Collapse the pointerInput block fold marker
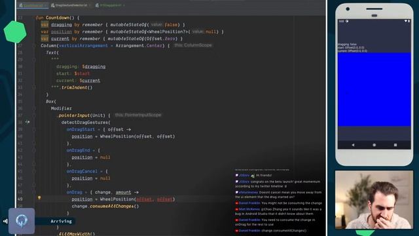Image resolution: width=419 pixels, height=236 pixels. 34,115
